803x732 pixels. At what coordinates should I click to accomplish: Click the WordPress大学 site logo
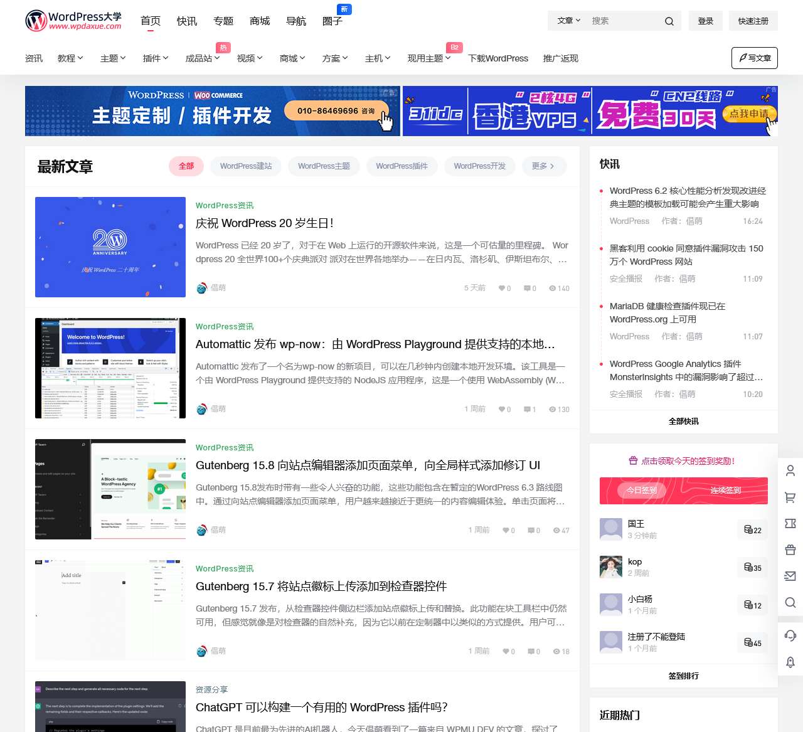coord(73,21)
